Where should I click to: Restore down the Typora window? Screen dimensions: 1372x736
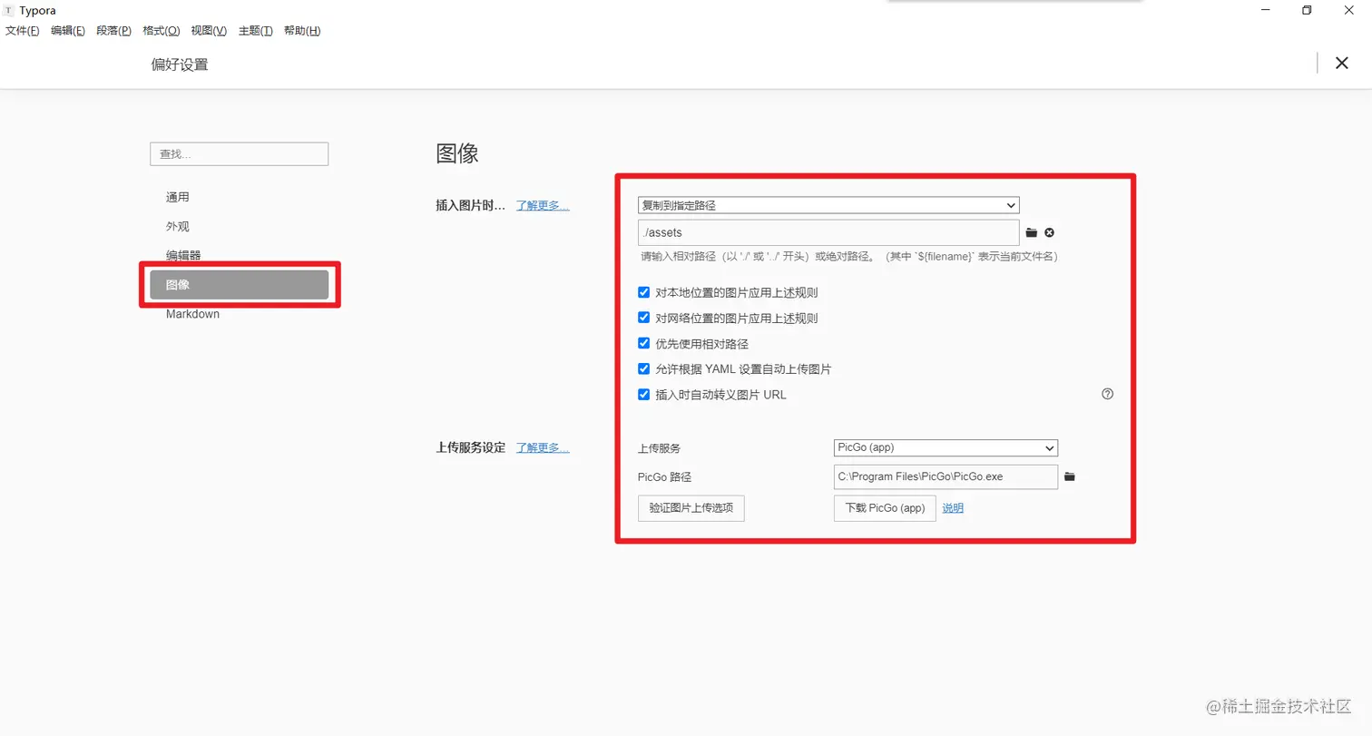coord(1307,10)
